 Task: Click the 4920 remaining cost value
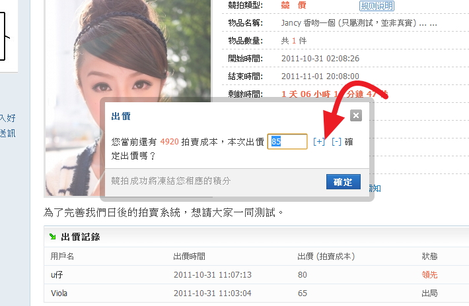[170, 142]
